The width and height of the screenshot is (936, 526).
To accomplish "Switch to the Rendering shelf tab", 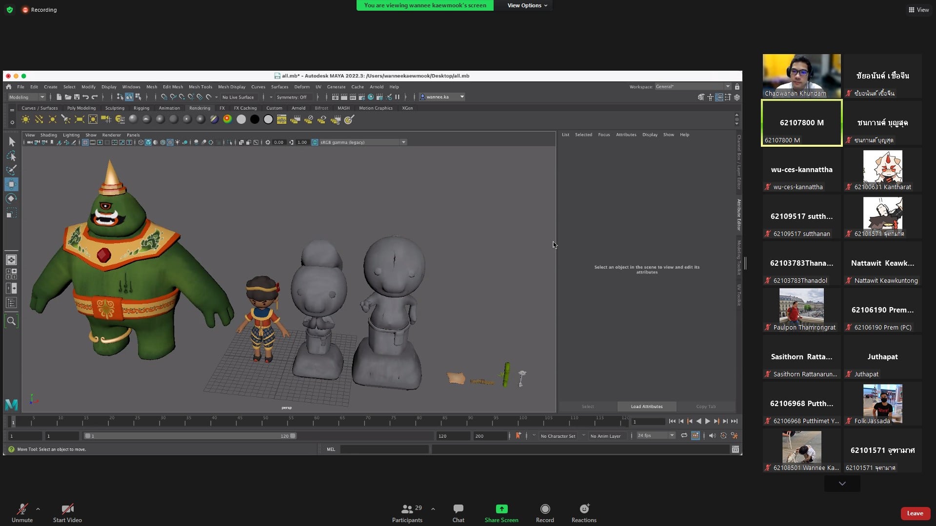I will 199,108.
